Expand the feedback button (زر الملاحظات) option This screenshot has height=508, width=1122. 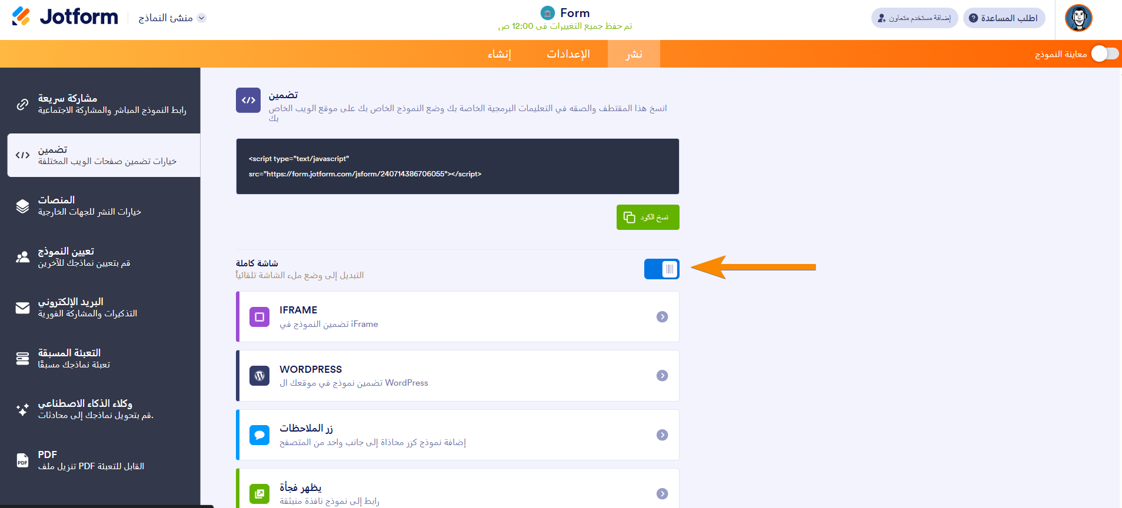click(x=662, y=435)
